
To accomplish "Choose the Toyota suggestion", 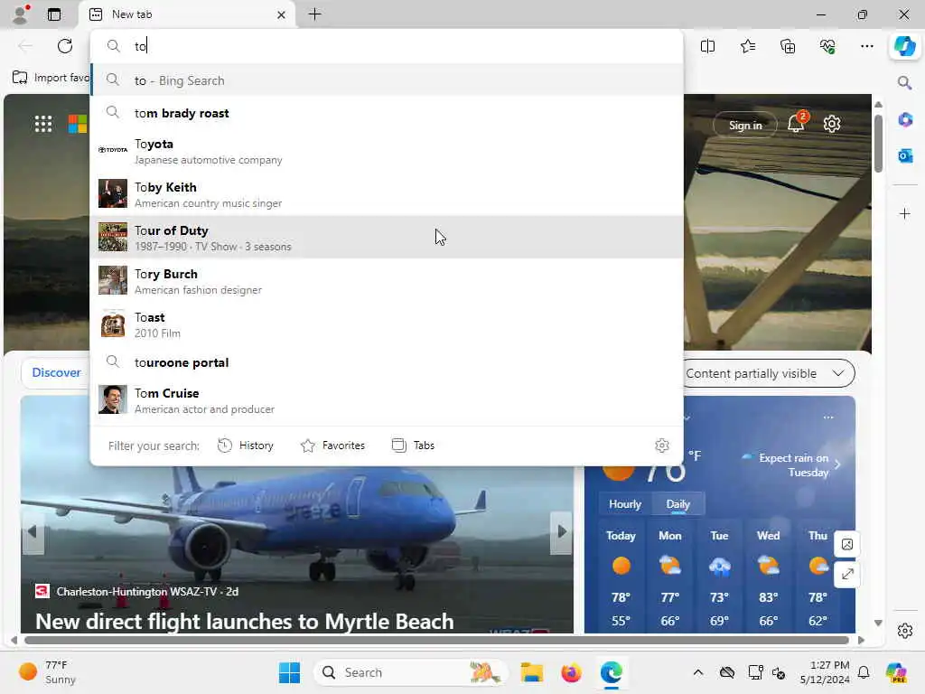I will pyautogui.click(x=387, y=151).
